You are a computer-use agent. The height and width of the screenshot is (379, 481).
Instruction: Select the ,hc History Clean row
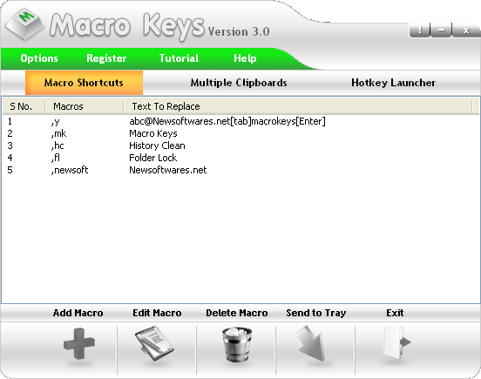(240, 146)
